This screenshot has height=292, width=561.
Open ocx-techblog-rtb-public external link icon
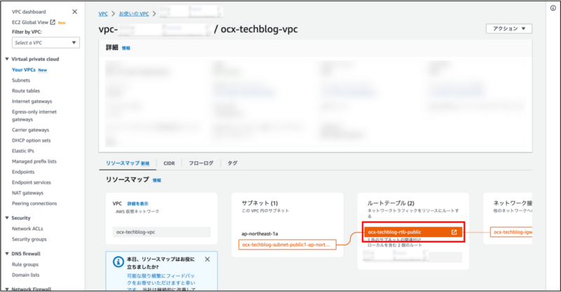point(454,232)
